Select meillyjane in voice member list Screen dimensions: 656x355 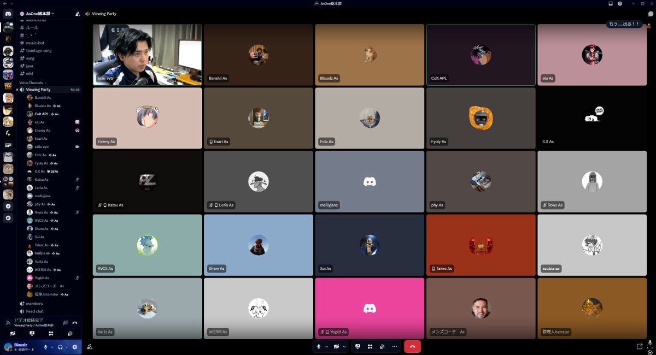(53, 196)
